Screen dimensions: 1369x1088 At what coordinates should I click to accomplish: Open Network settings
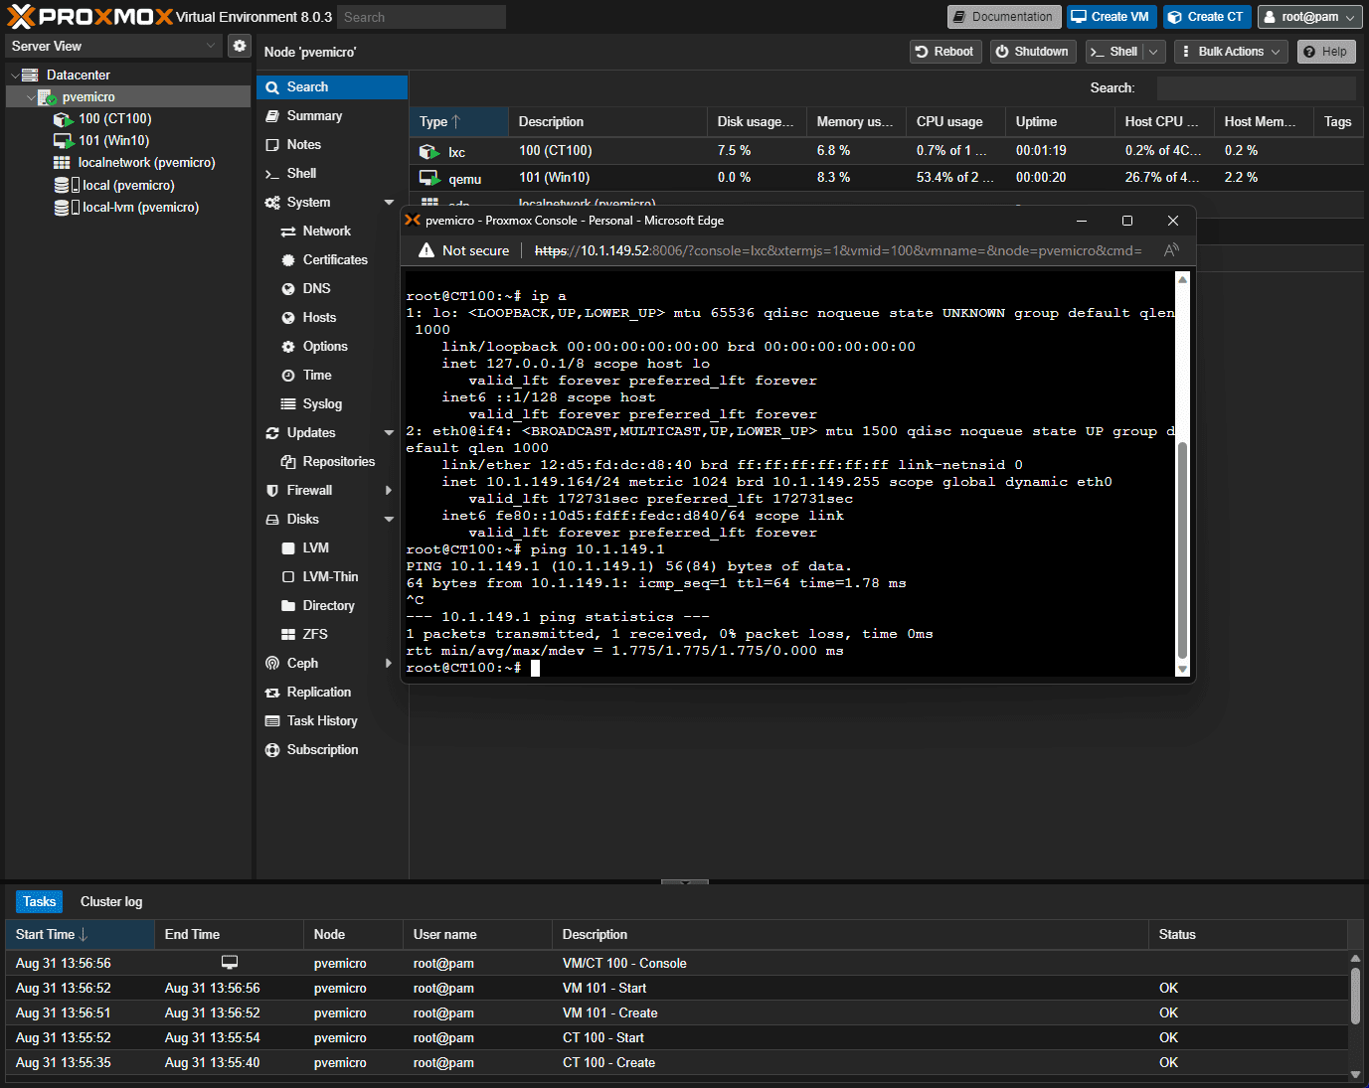326,231
